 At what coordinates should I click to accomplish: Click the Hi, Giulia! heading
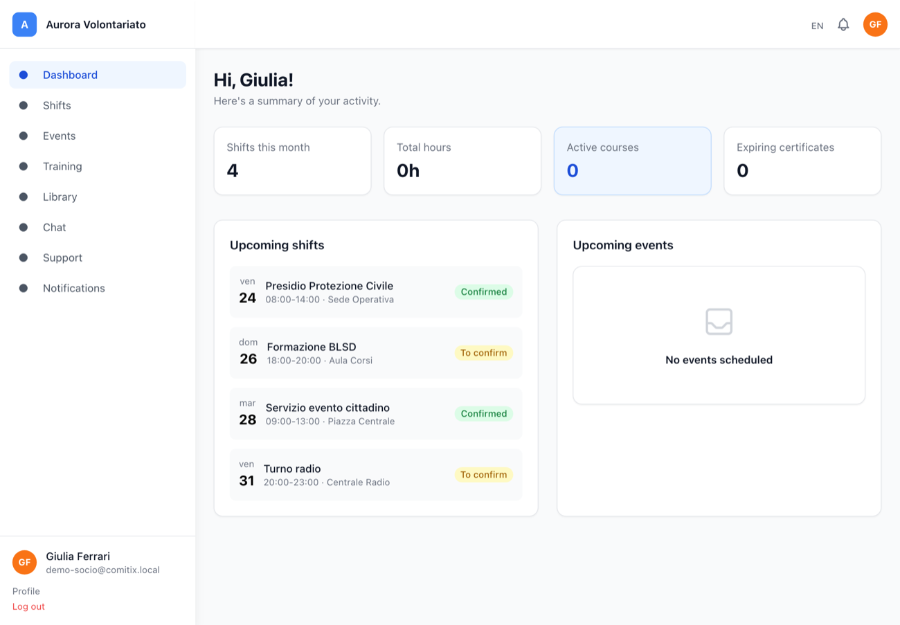(253, 80)
